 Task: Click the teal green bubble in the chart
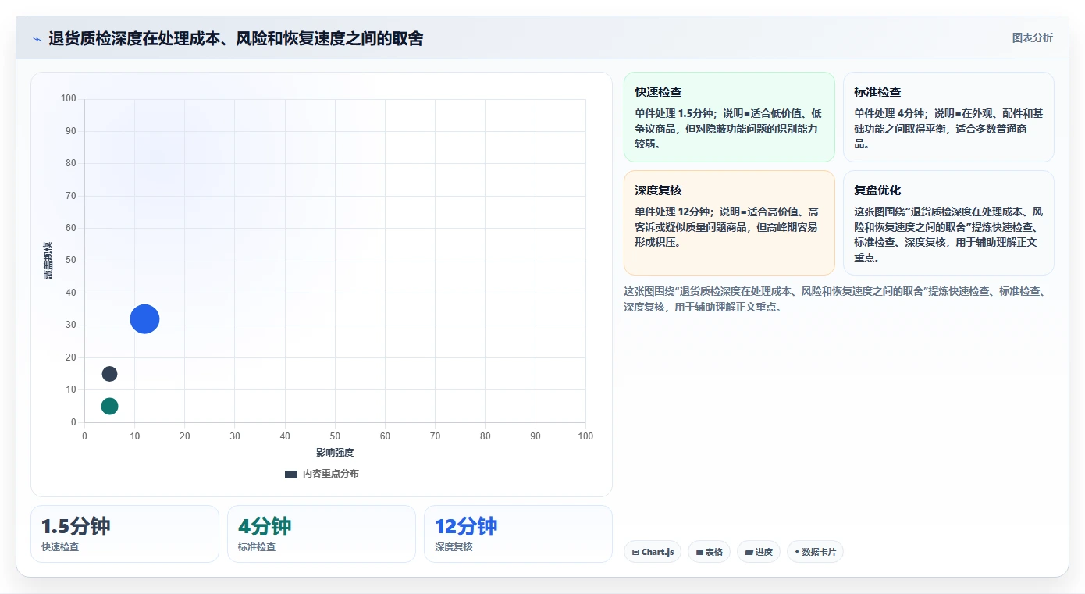point(109,406)
